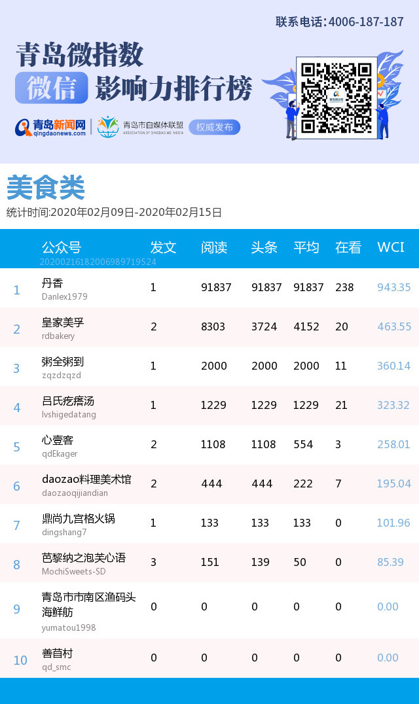Click the QR code image
Image resolution: width=419 pixels, height=704 pixels.
(x=337, y=97)
